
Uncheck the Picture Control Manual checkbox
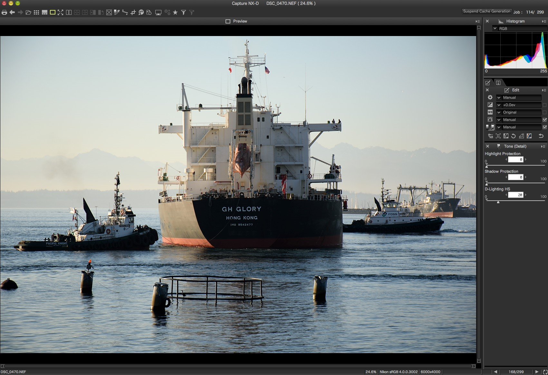click(544, 120)
